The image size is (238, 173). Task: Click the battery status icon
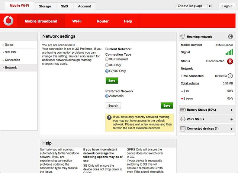pos(183,110)
